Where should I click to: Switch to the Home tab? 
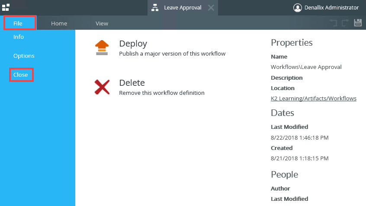coord(59,23)
